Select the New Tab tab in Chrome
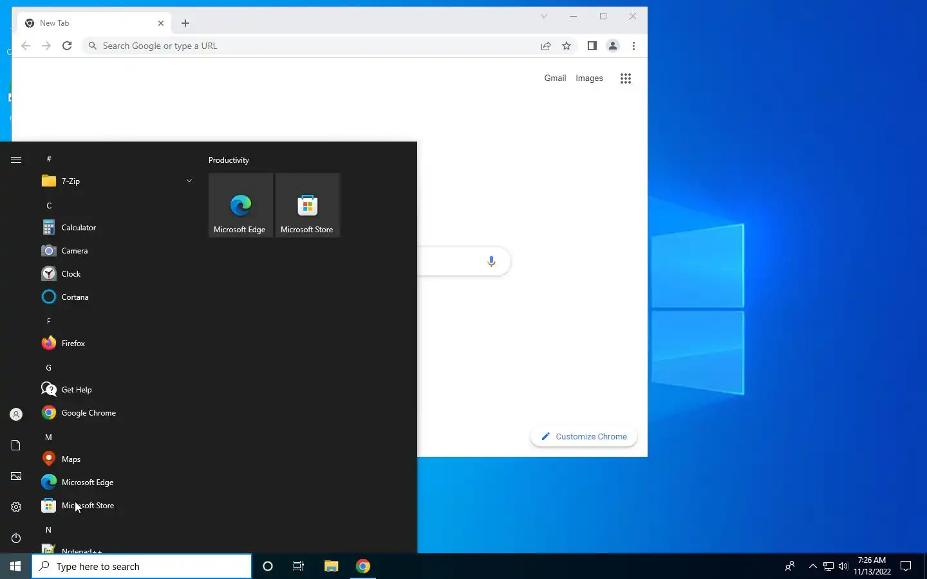Screen dimensions: 927x579 tap(94, 23)
